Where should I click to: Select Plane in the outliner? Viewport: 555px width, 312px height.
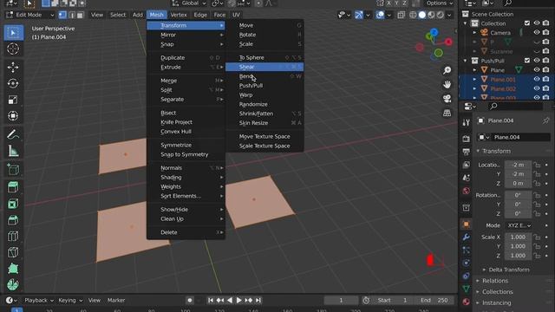point(497,70)
